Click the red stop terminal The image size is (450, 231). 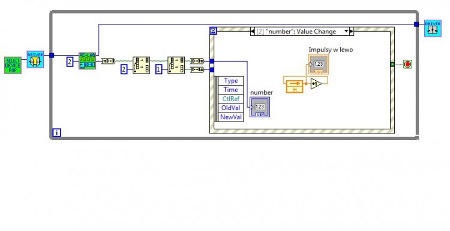pyautogui.click(x=407, y=64)
